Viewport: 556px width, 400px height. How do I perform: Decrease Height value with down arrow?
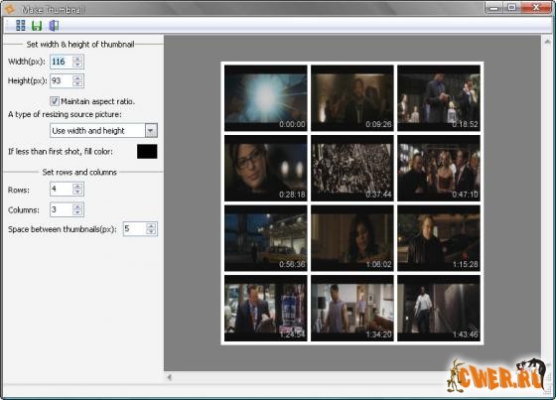77,84
